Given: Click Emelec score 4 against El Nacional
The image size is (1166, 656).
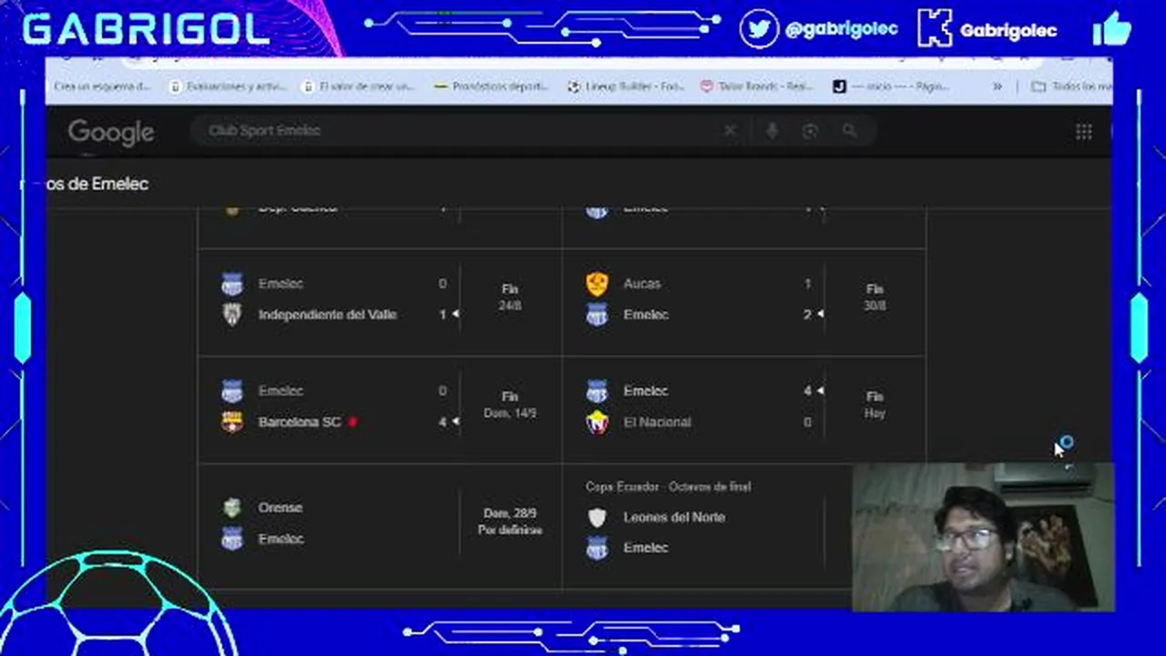Looking at the screenshot, I should (807, 391).
